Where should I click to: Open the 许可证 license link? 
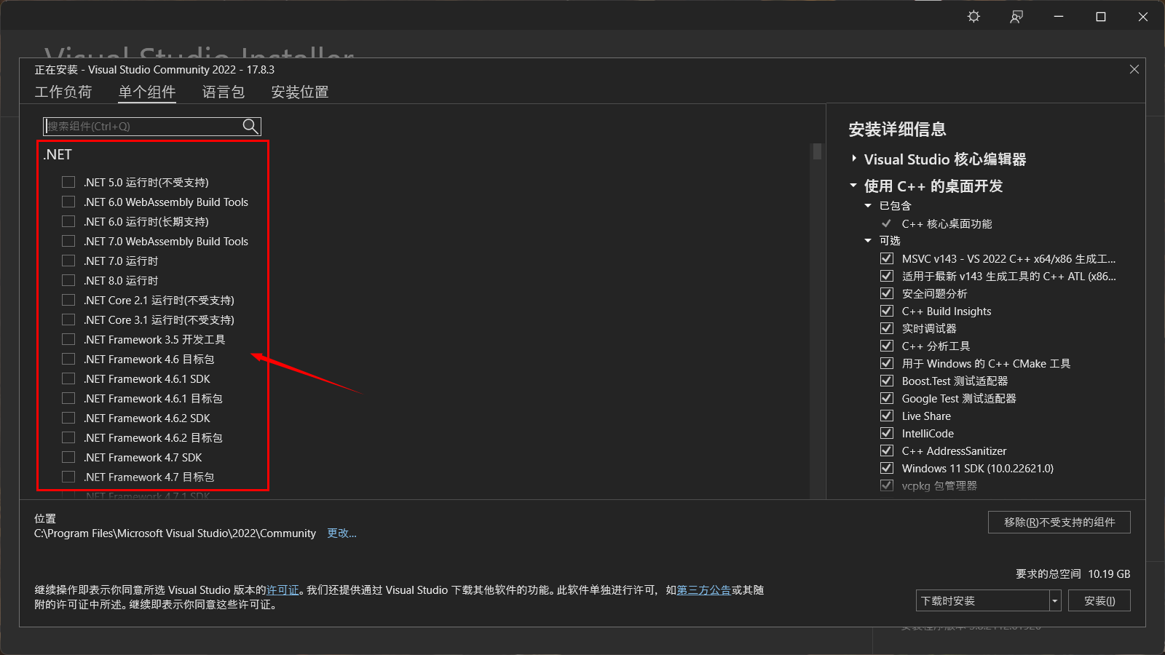pos(283,590)
